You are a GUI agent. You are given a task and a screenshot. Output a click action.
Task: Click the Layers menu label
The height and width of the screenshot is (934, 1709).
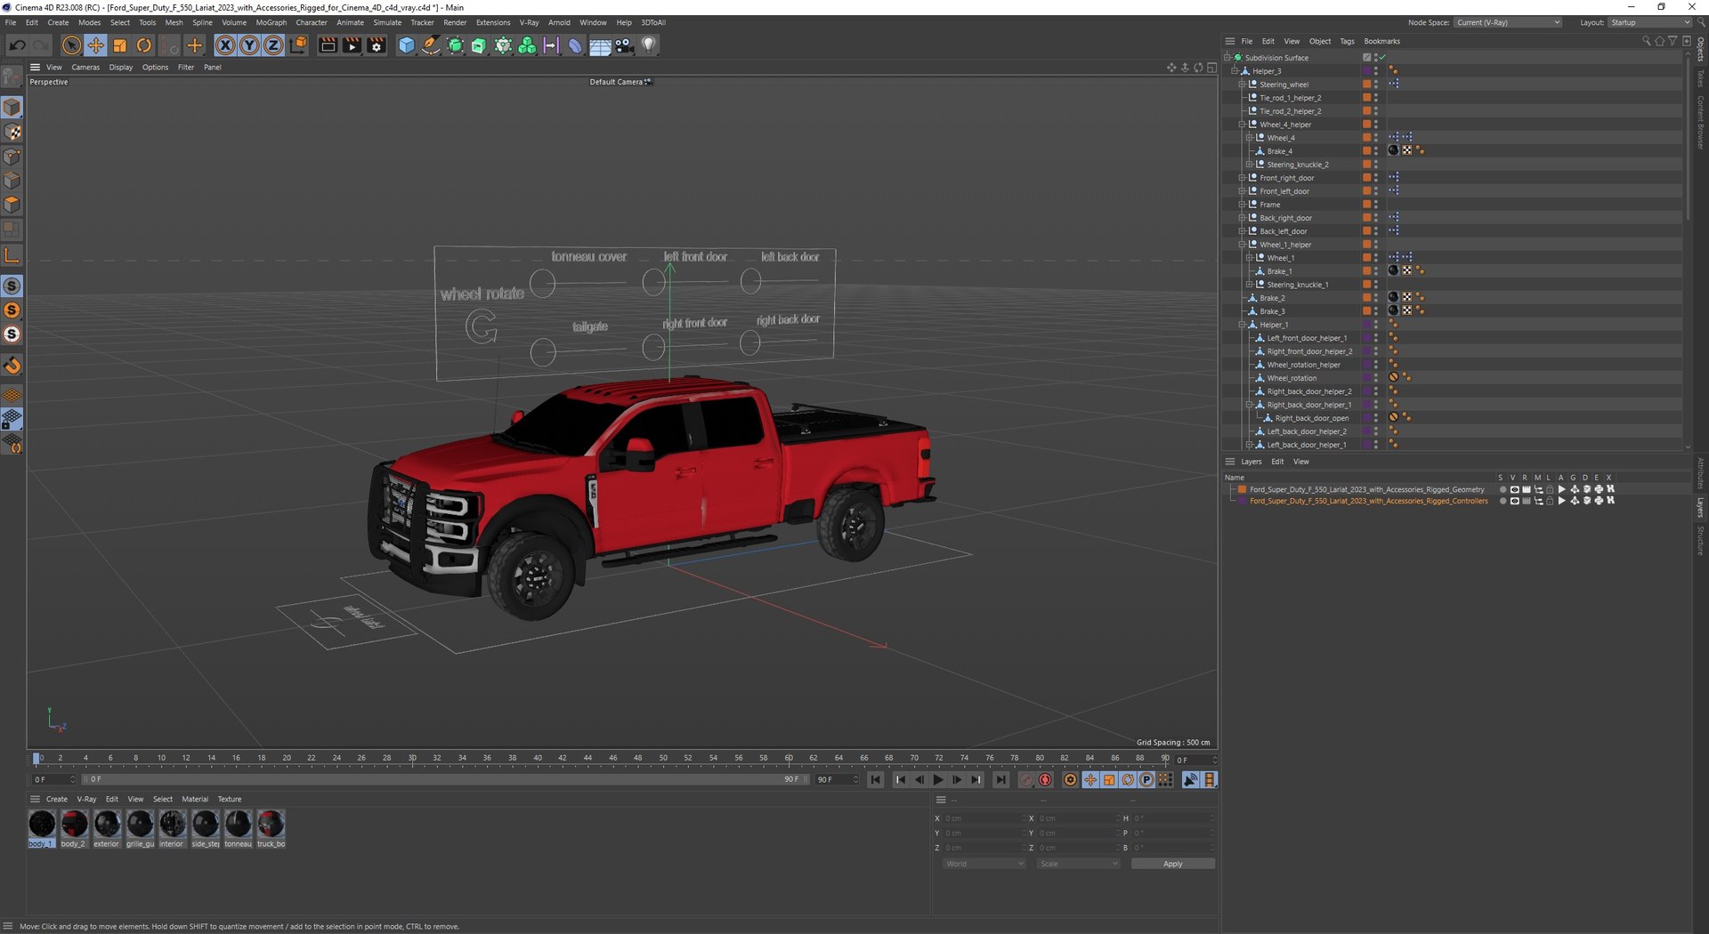(x=1251, y=462)
